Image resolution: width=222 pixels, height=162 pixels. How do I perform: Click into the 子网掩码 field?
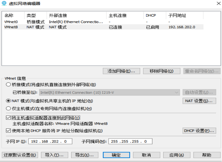pos(130,141)
